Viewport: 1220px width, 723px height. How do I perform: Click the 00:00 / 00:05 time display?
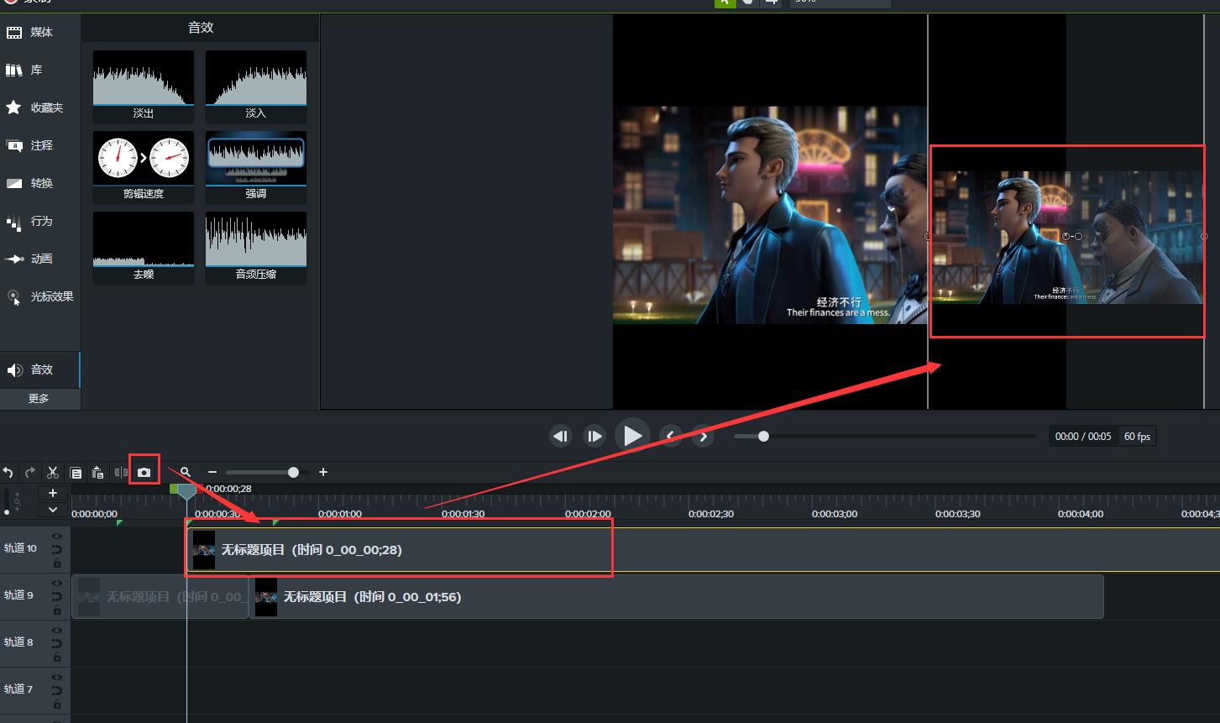1083,437
